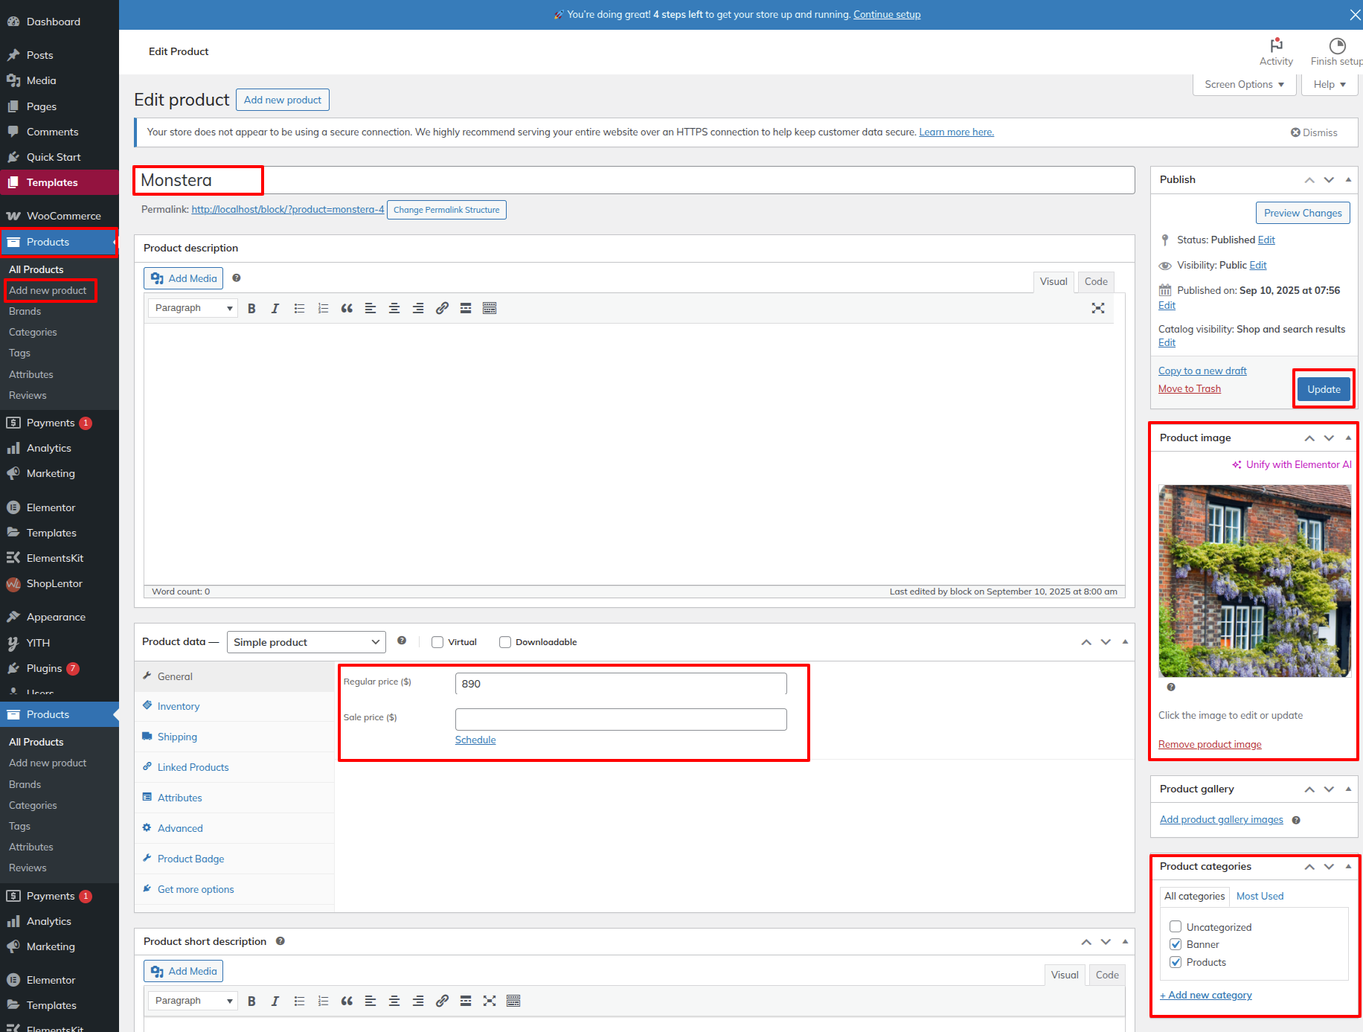This screenshot has width=1363, height=1032.
Task: Toggle fullscreen icon in product description editor
Action: click(x=1097, y=308)
